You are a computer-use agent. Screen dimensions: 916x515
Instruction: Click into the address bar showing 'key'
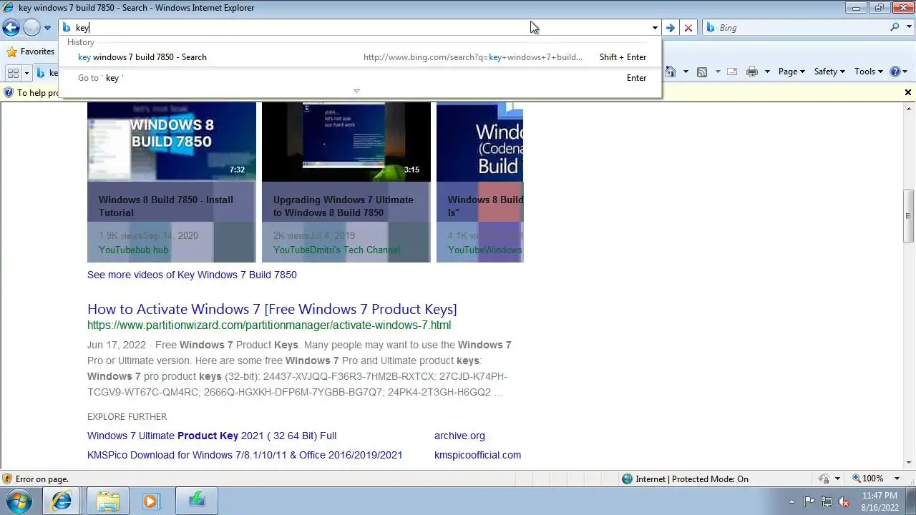[354, 27]
